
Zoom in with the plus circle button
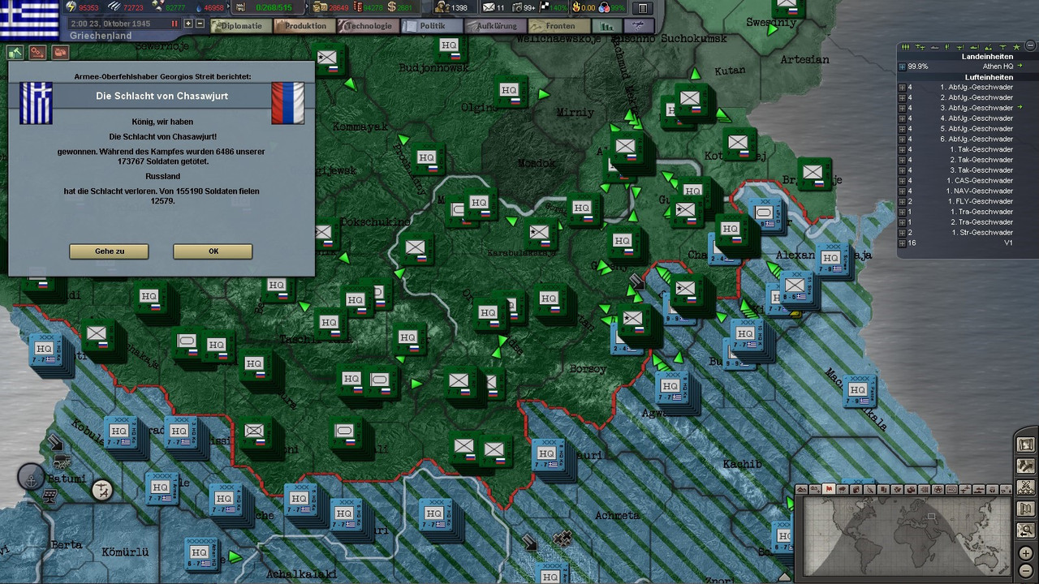[1026, 554]
